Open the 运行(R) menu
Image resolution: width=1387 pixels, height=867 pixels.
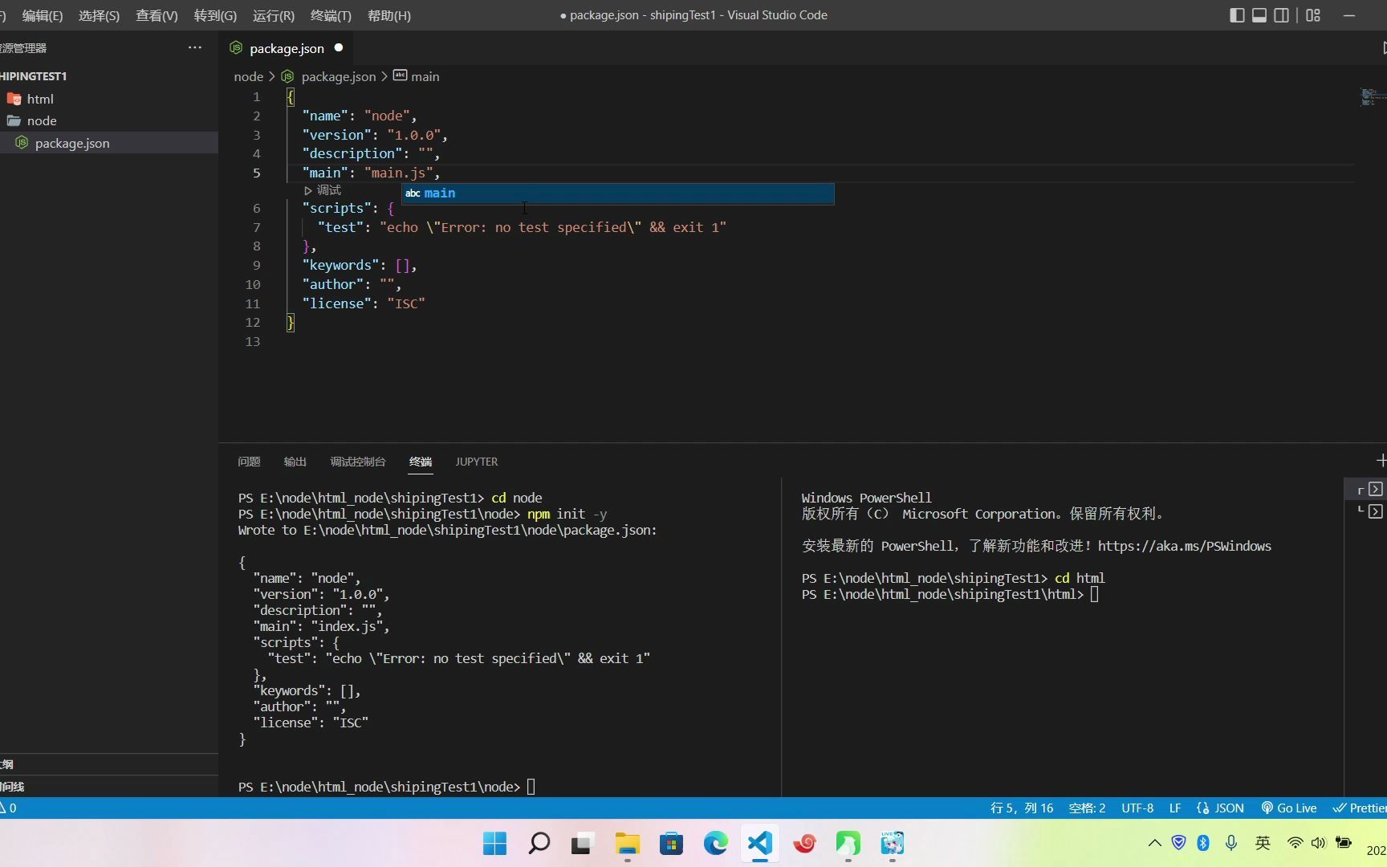tap(273, 15)
